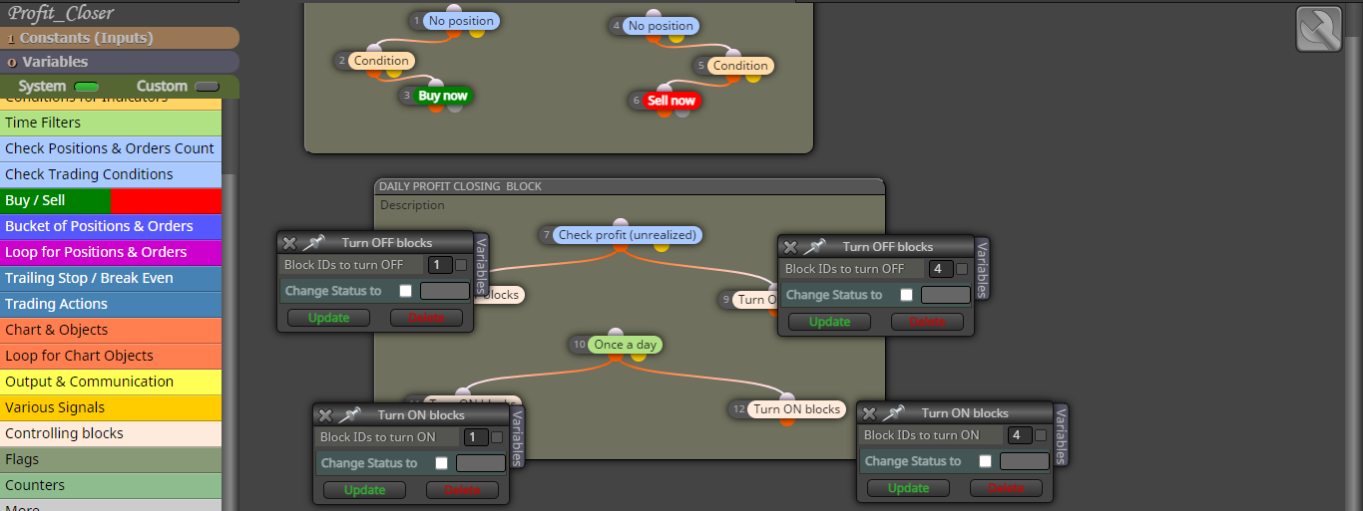This screenshot has height=511, width=1363.
Task: Expand the Constants (Inputs) section
Action: (x=120, y=38)
